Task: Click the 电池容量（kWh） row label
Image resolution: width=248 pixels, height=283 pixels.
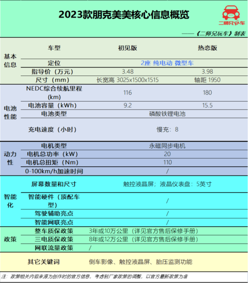Action: (x=52, y=105)
